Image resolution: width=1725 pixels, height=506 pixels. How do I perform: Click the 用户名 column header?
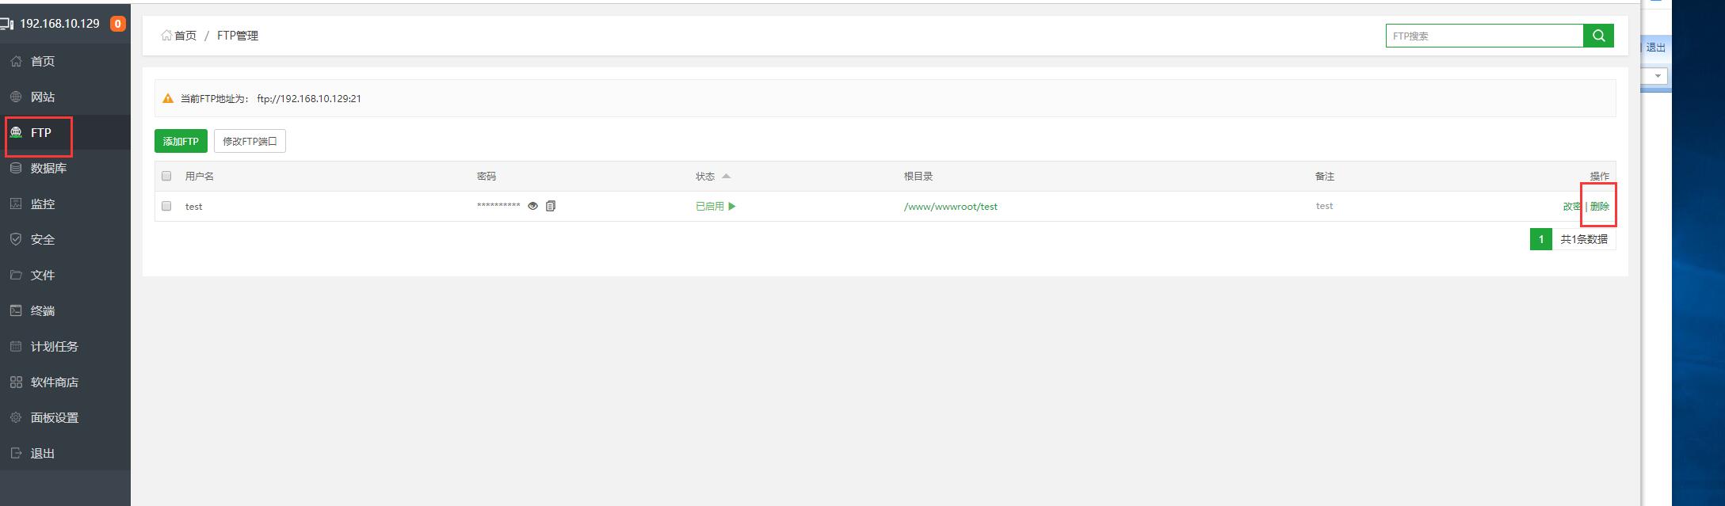coord(200,176)
